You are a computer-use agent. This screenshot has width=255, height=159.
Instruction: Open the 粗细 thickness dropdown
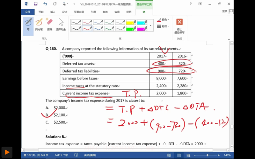coord(163,26)
